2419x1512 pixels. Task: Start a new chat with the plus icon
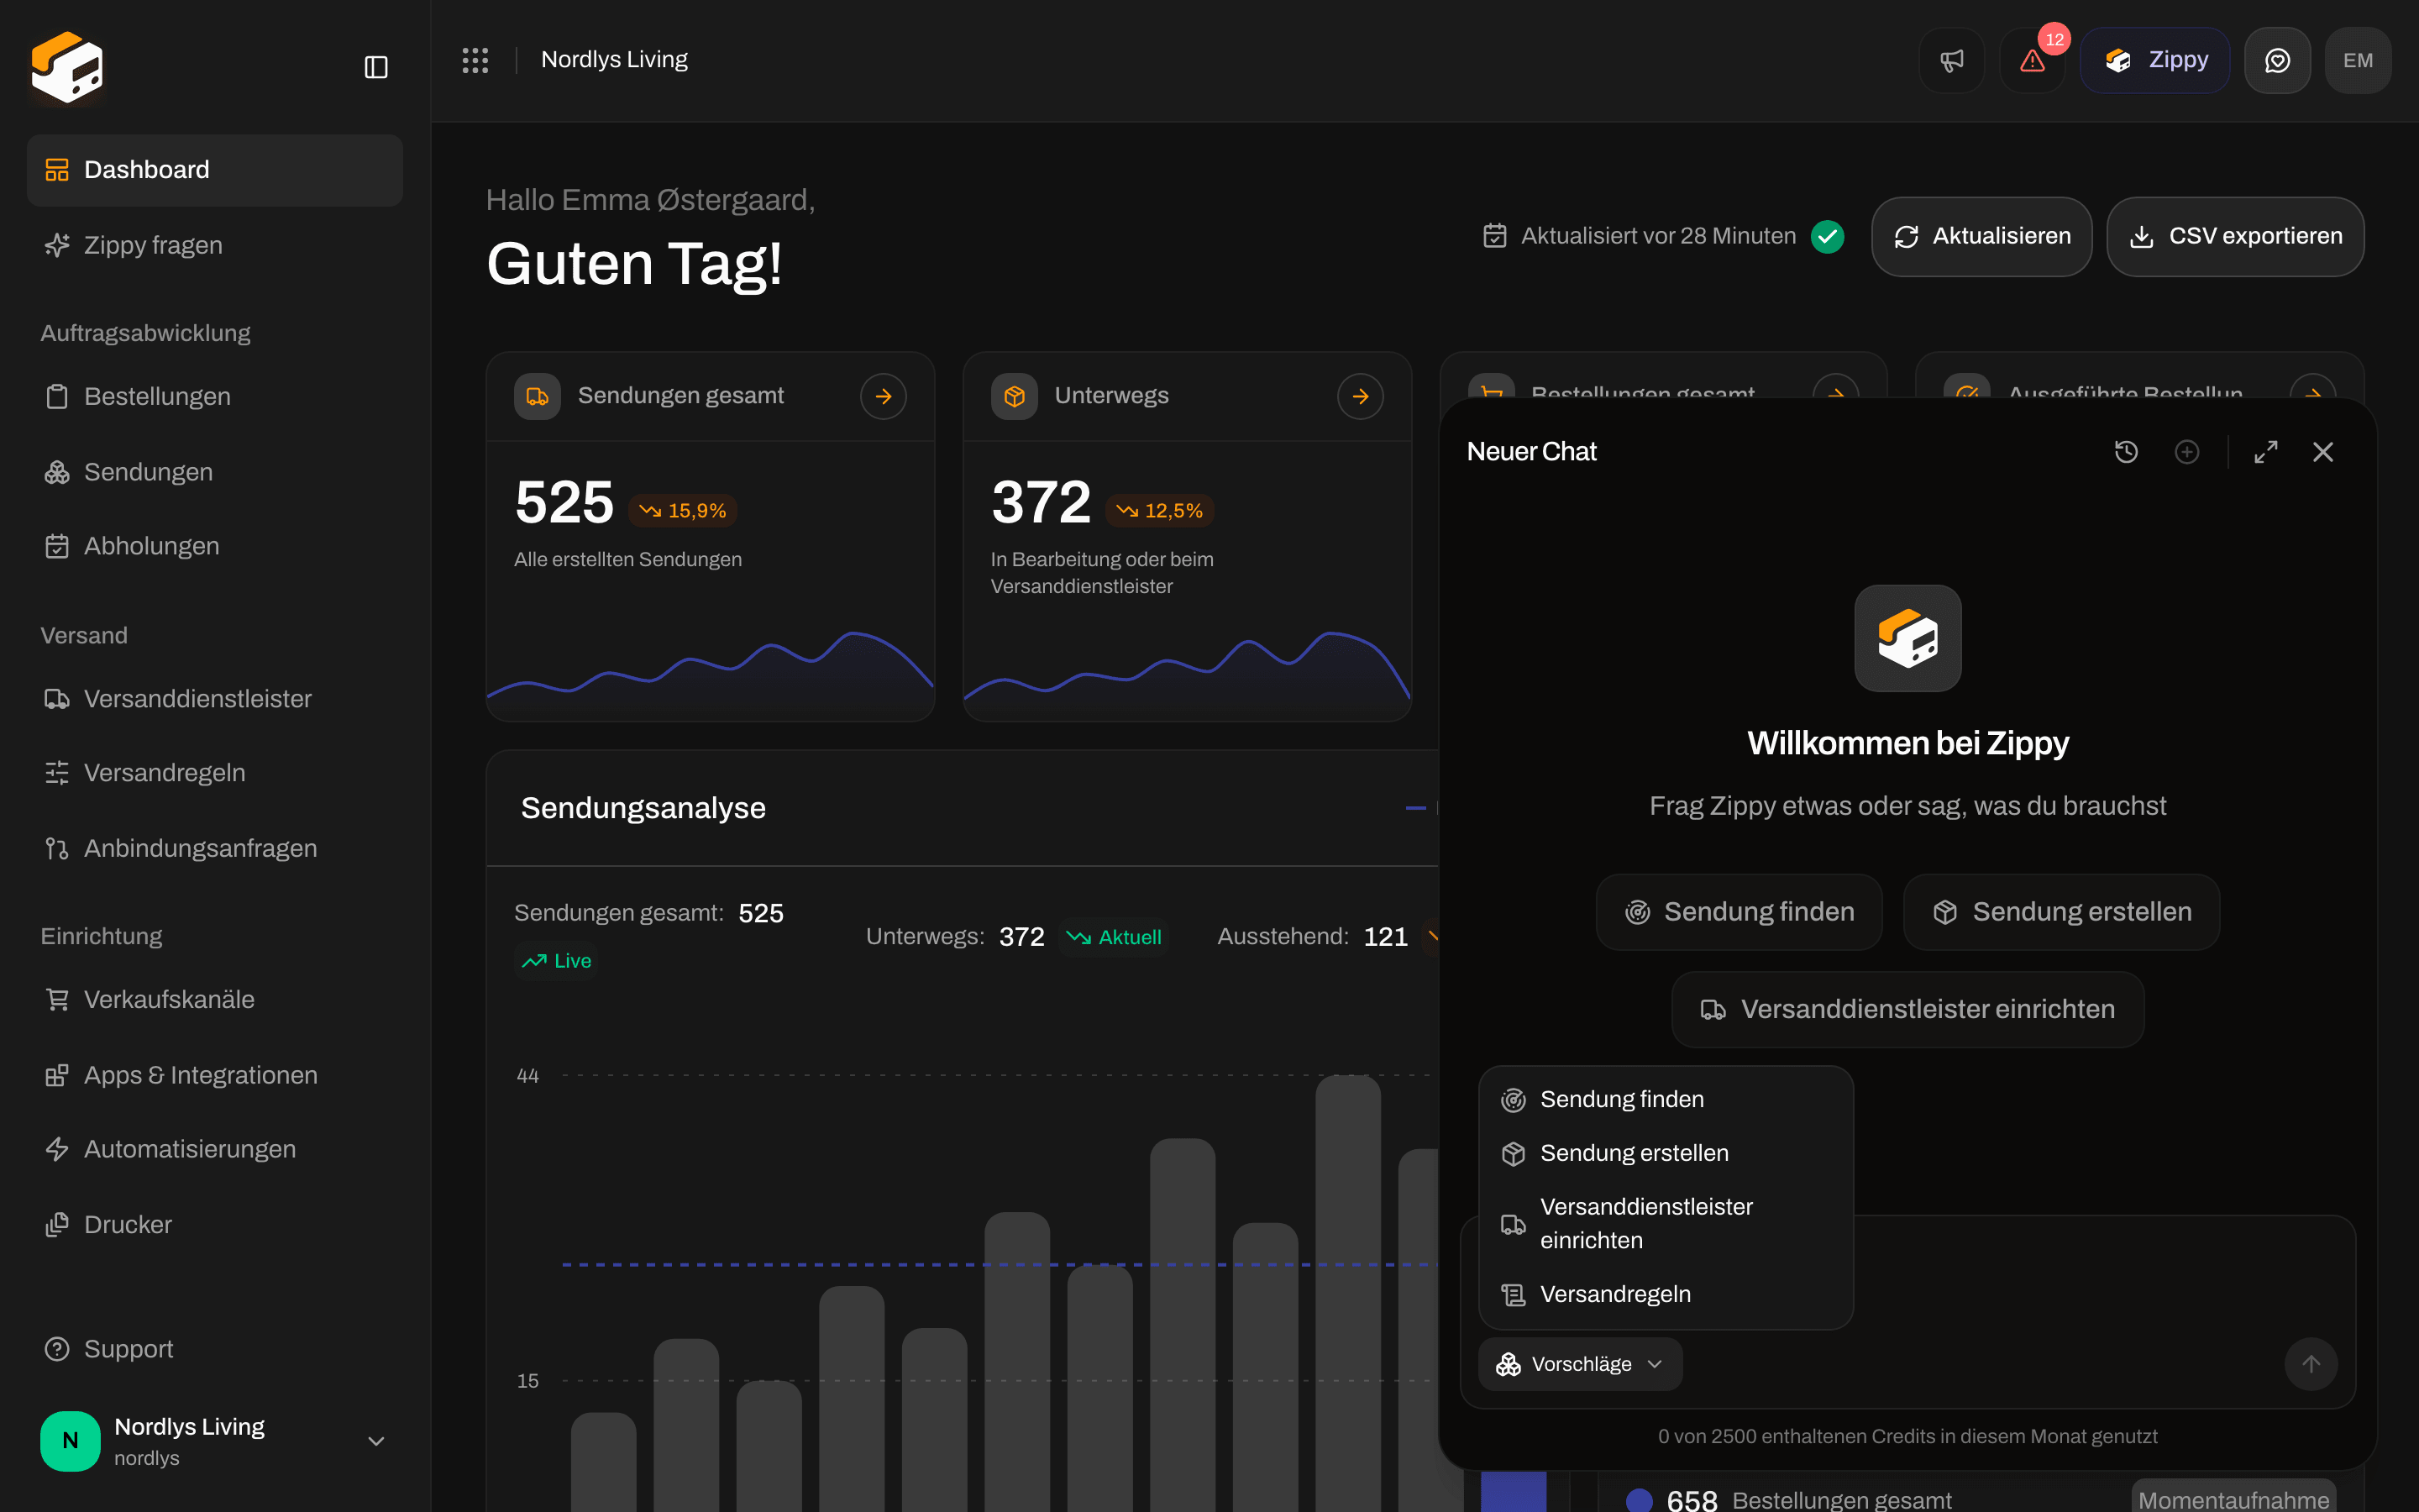click(x=2187, y=452)
